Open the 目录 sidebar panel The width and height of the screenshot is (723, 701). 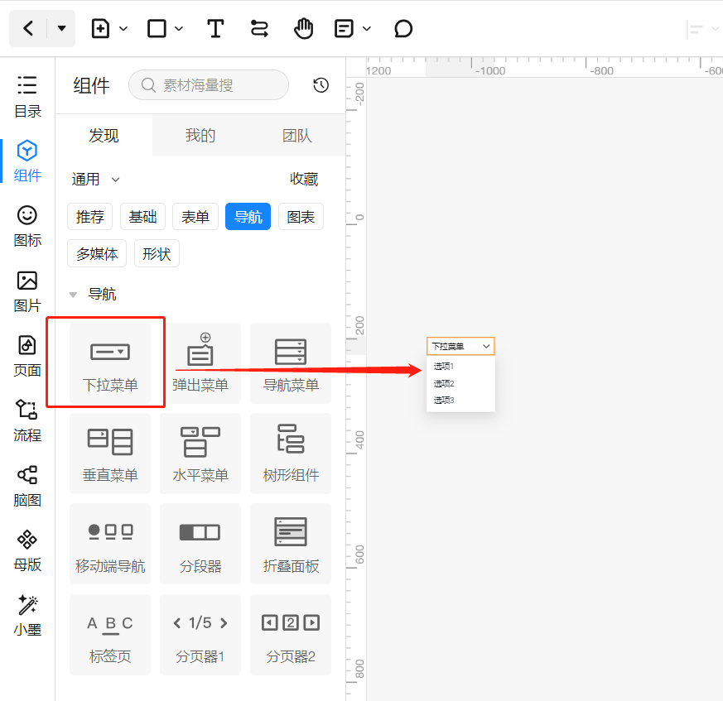[27, 97]
